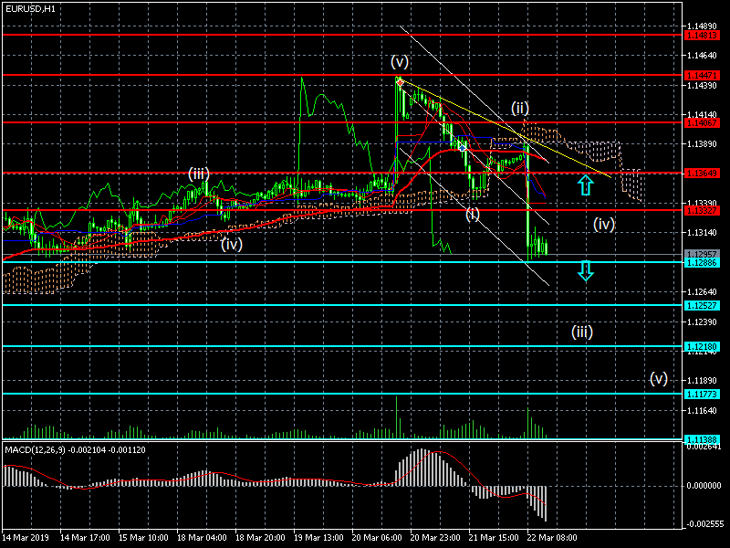Image resolution: width=730 pixels, height=548 pixels.
Task: Click the 0.002641 MACD scale value
Action: [x=704, y=447]
